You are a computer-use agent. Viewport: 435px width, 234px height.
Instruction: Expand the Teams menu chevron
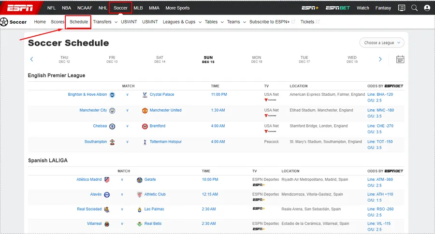coord(245,22)
